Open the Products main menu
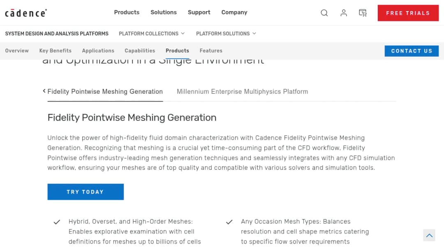 point(127,12)
